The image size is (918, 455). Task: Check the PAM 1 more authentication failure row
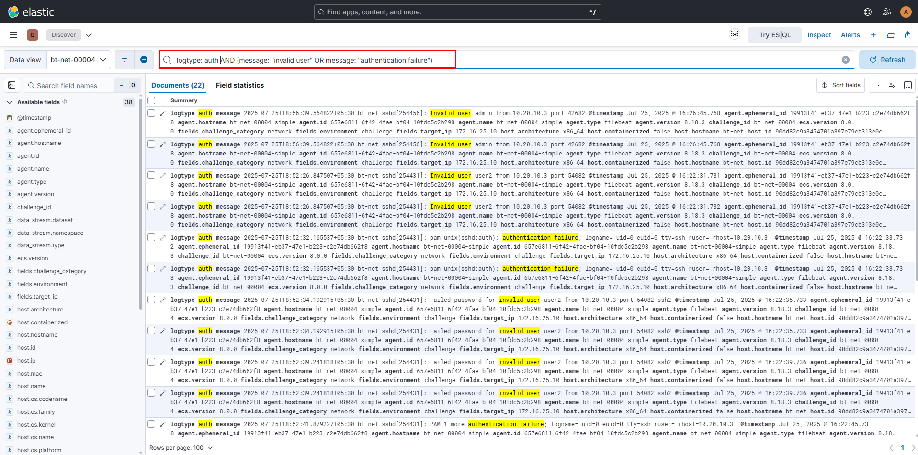pos(151,424)
